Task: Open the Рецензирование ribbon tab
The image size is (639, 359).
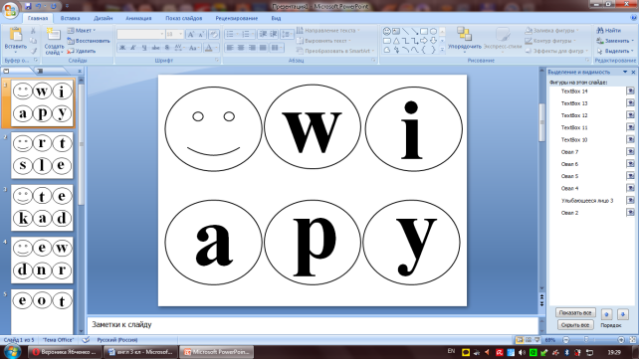Action: pyautogui.click(x=237, y=18)
